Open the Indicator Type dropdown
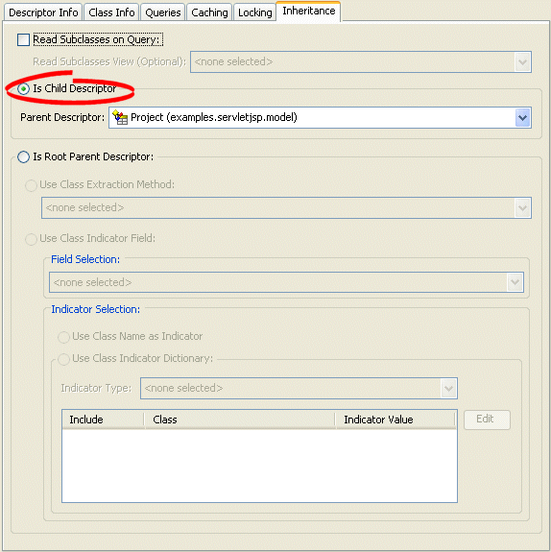Screen dimensions: 551x552 (449, 388)
